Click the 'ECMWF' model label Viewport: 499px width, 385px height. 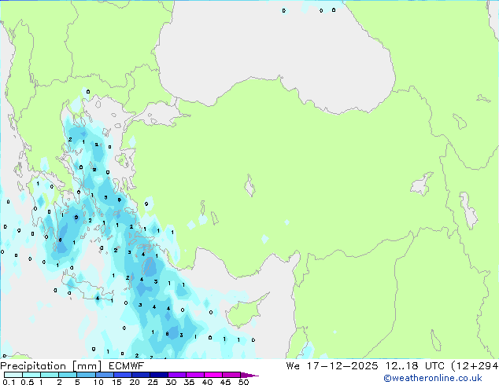click(126, 366)
